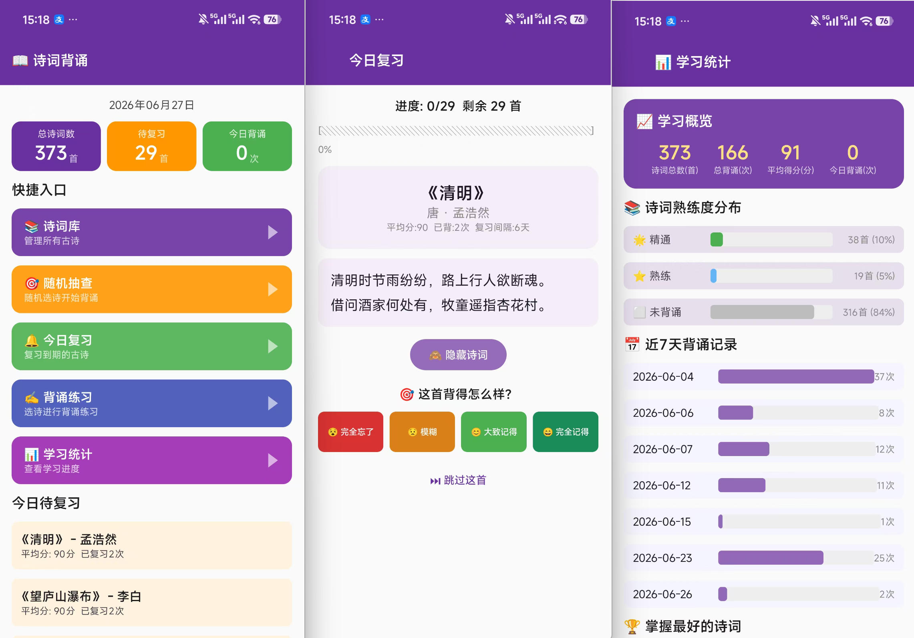This screenshot has width=914, height=638.
Task: Rate poem as 大致记得
Action: point(494,432)
